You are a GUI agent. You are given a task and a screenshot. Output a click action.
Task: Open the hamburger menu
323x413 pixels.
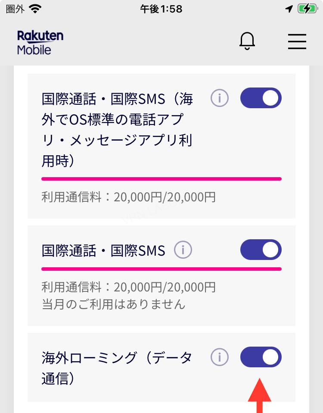pyautogui.click(x=297, y=41)
